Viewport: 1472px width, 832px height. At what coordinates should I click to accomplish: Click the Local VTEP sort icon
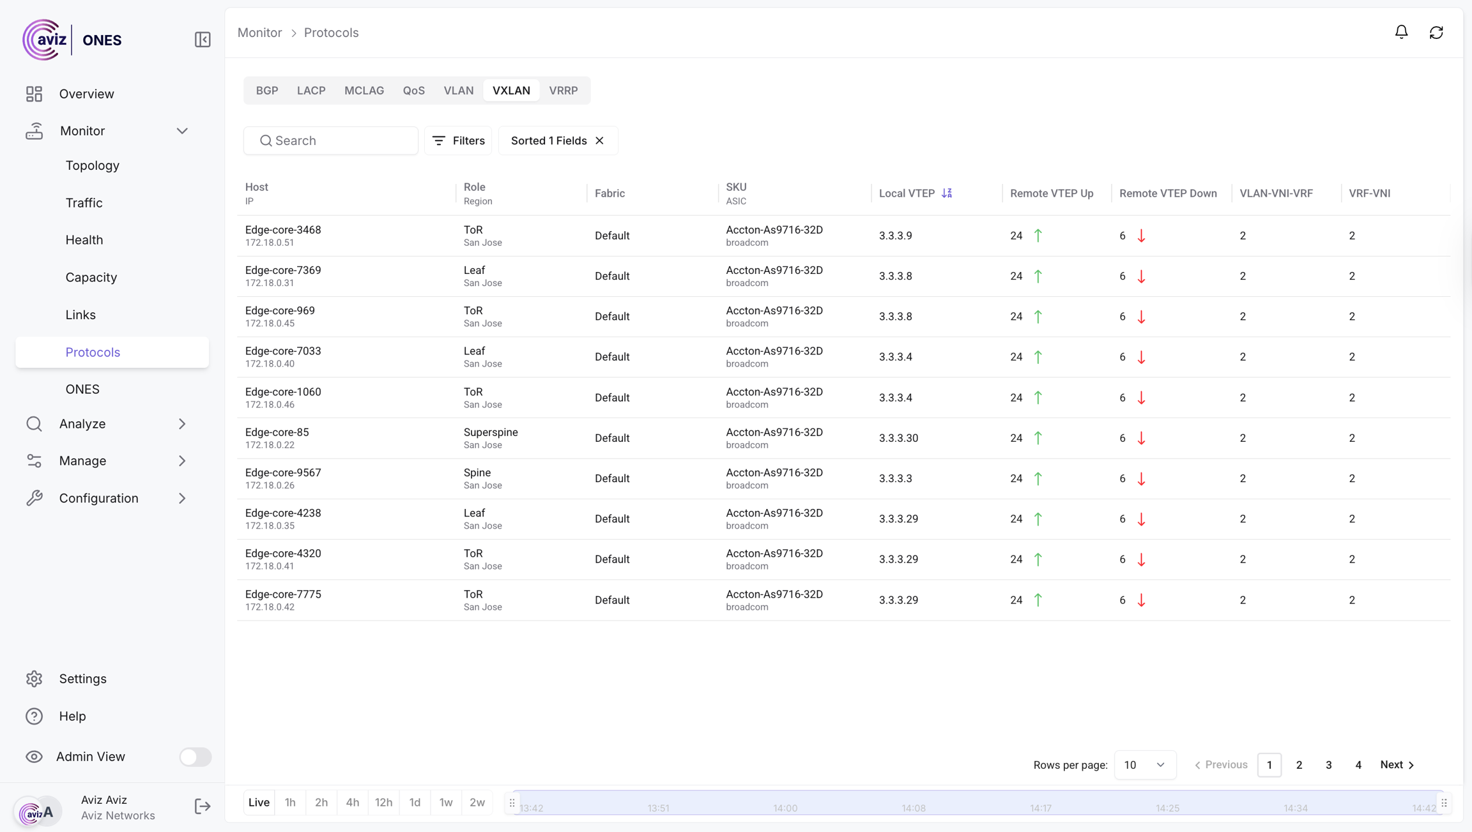(947, 193)
